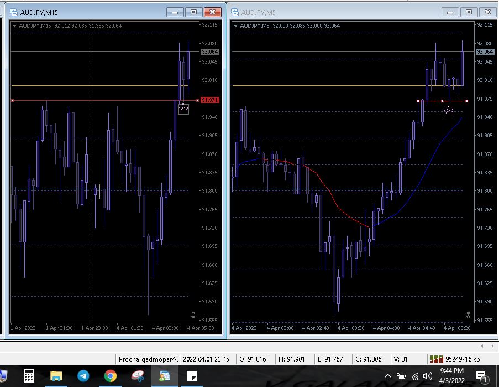The width and height of the screenshot is (499, 387).
Task: Open the clock showing 9:44 PM
Action: pos(451,376)
